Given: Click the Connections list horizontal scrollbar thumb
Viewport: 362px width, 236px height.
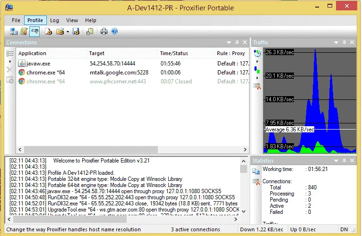Looking at the screenshot, I should 91,149.
